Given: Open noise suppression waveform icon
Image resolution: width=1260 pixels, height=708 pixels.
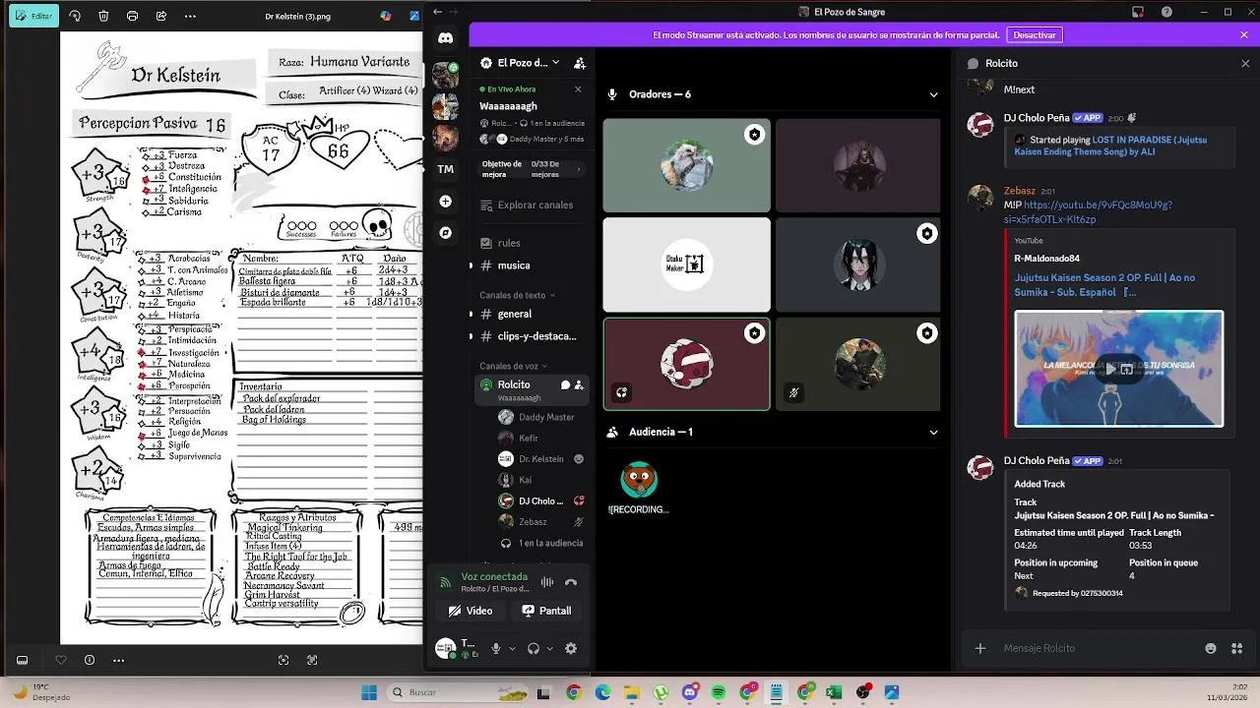Looking at the screenshot, I should [547, 582].
